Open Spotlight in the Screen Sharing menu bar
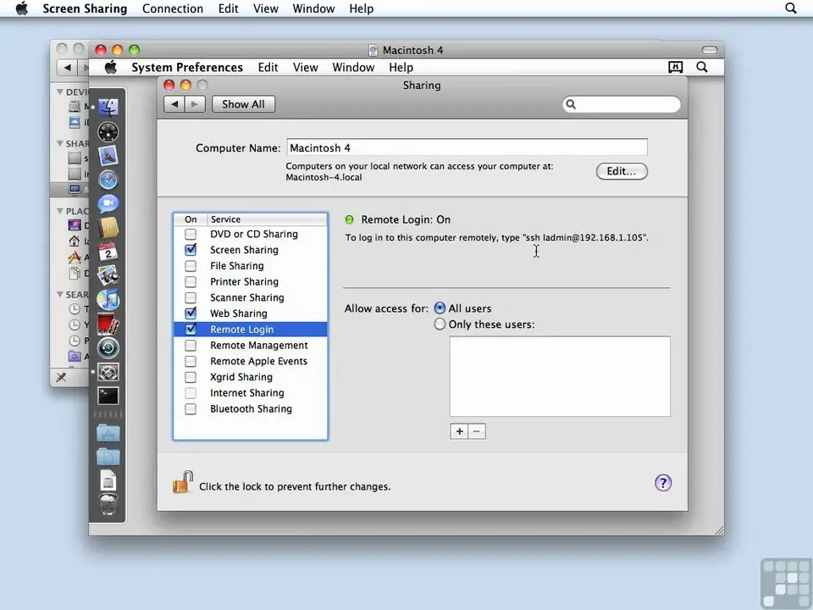 pyautogui.click(x=791, y=8)
